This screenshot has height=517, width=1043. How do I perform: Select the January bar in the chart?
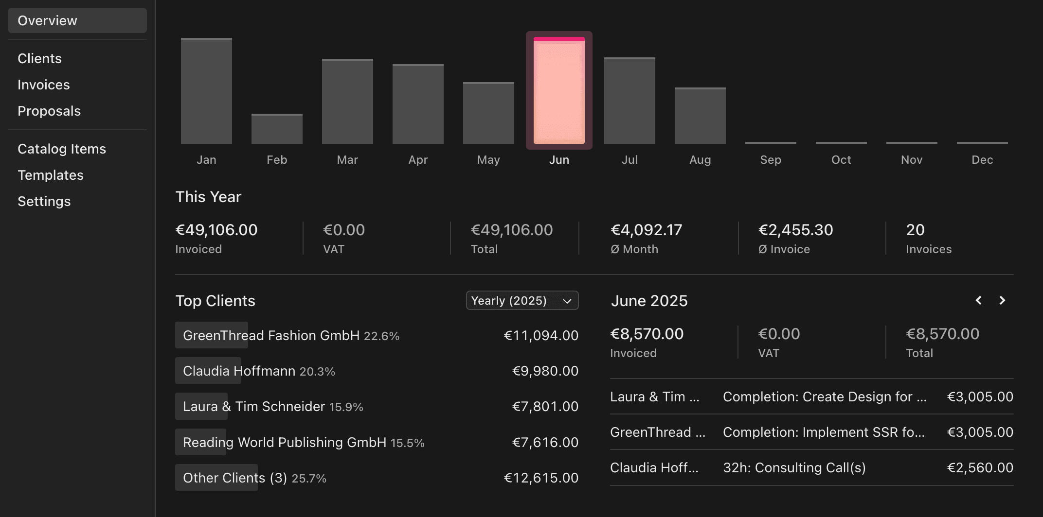[206, 91]
